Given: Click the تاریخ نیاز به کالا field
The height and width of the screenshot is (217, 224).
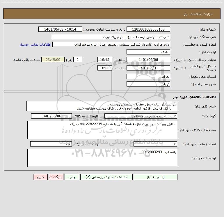Looking at the screenshot, I should pyautogui.click(x=51, y=116).
